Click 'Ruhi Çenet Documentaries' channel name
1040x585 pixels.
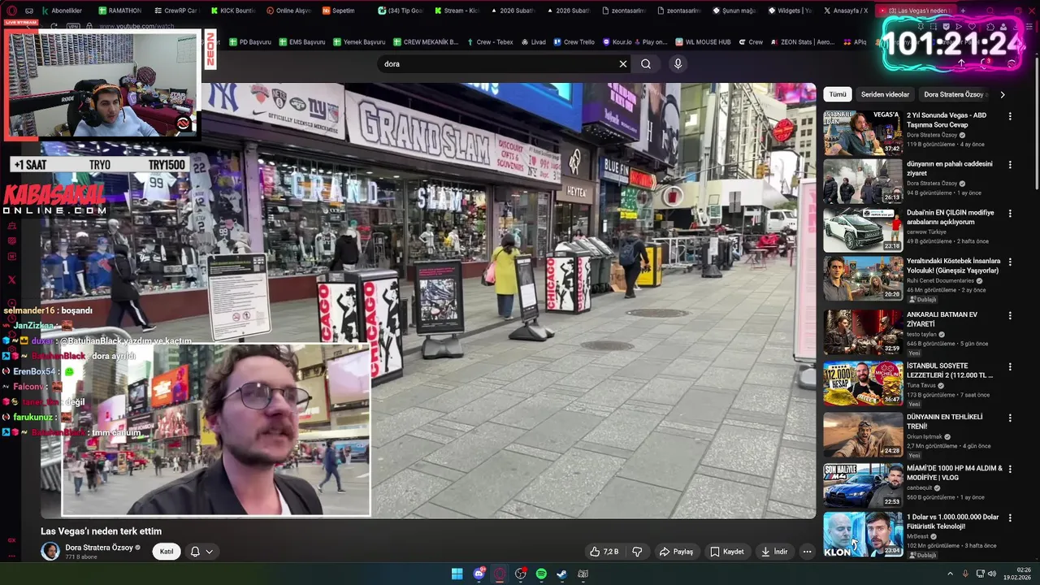click(x=940, y=281)
